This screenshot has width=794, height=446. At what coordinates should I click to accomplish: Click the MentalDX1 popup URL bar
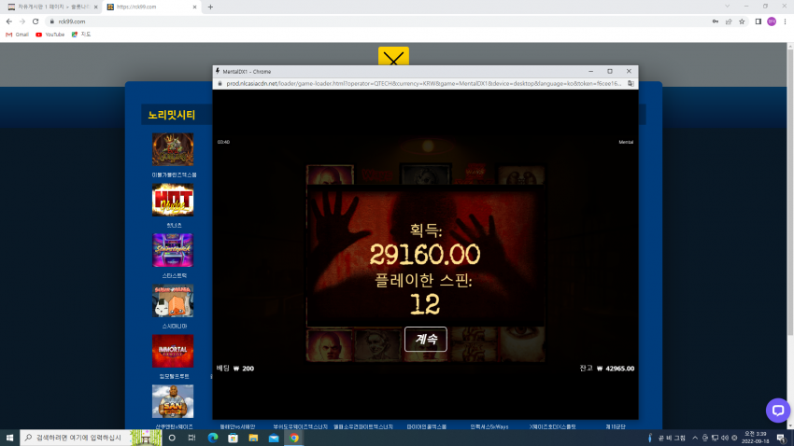click(423, 83)
